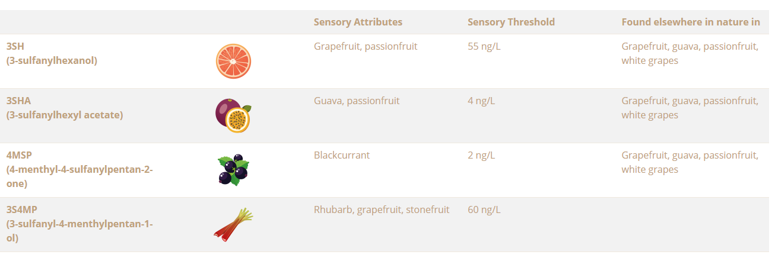Click the 60 ng/L threshold value

point(484,209)
